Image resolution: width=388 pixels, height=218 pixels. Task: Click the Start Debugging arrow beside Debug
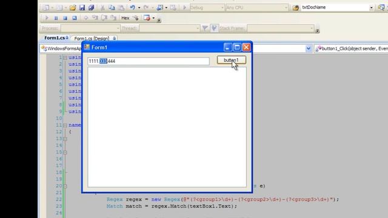pos(184,8)
